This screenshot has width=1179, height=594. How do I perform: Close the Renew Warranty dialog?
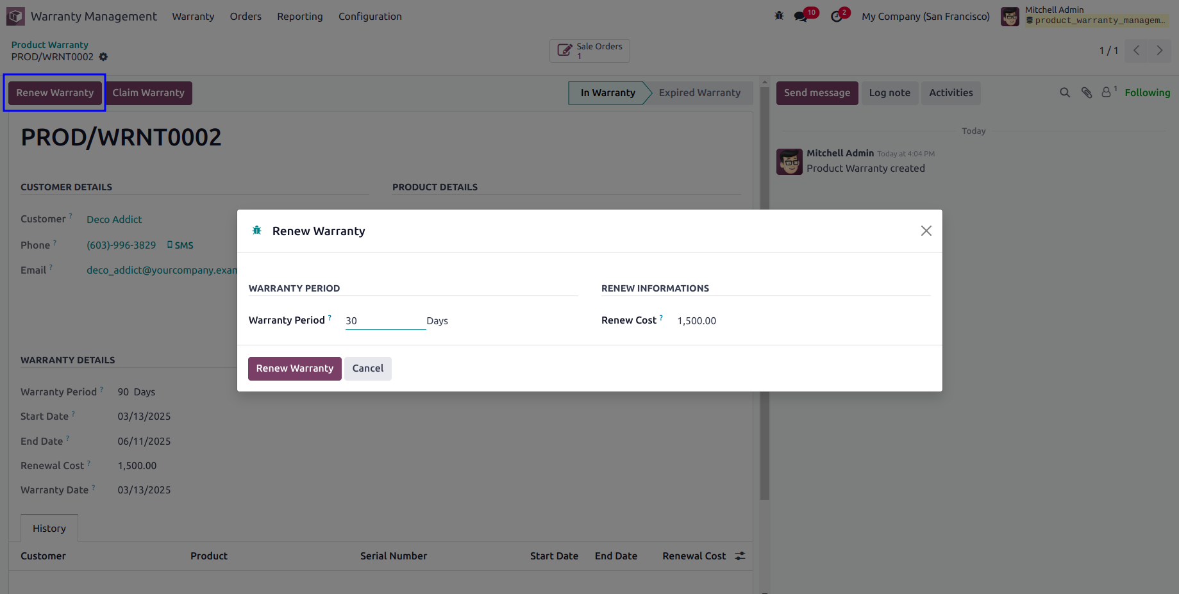coord(926,231)
